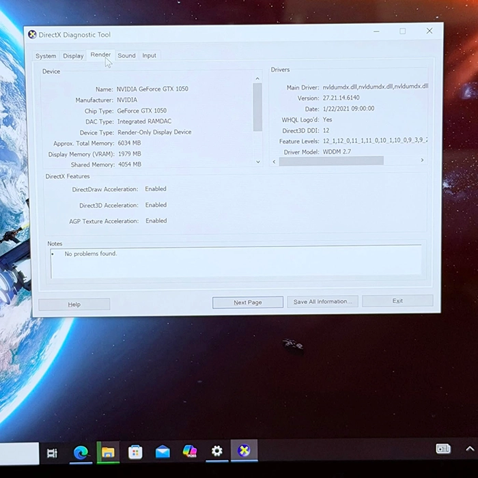Maximize the DirectX Diagnostic Tool window
Screen dimensions: 478x478
click(403, 31)
